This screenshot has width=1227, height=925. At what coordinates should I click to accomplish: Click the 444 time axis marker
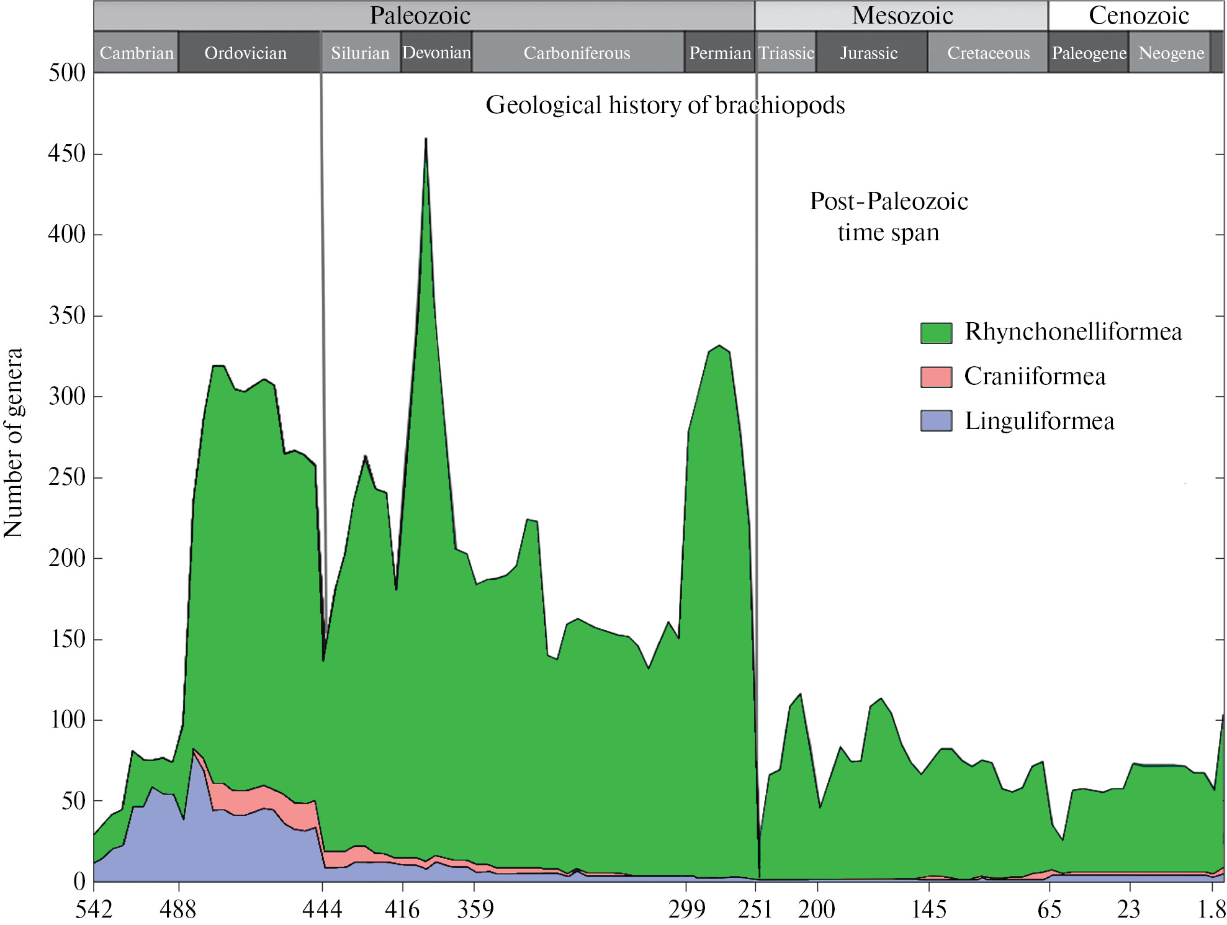point(321,909)
